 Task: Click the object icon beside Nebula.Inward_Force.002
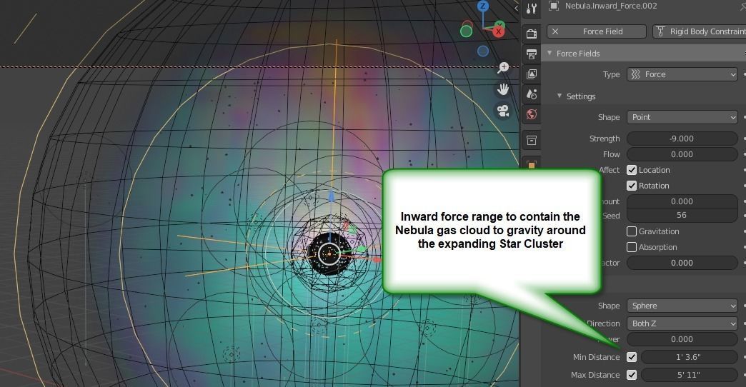tap(554, 6)
